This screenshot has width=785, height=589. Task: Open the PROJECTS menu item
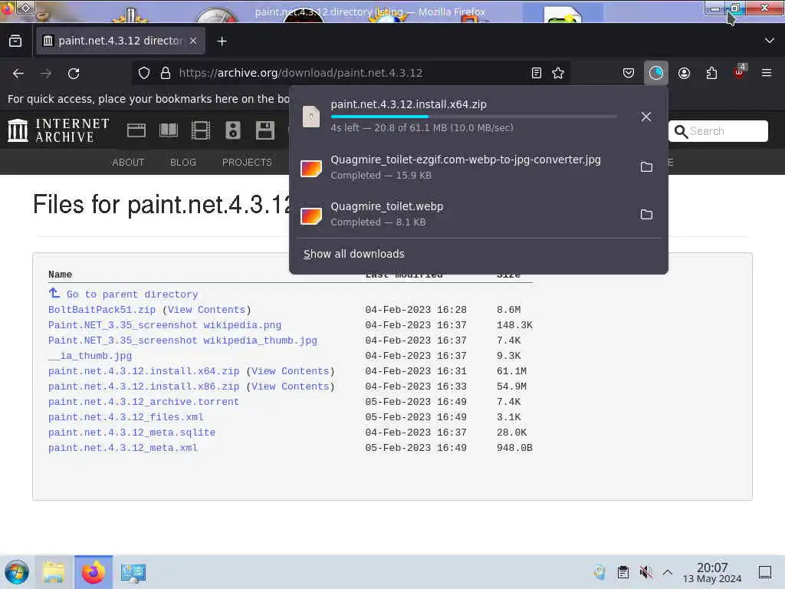click(x=247, y=163)
